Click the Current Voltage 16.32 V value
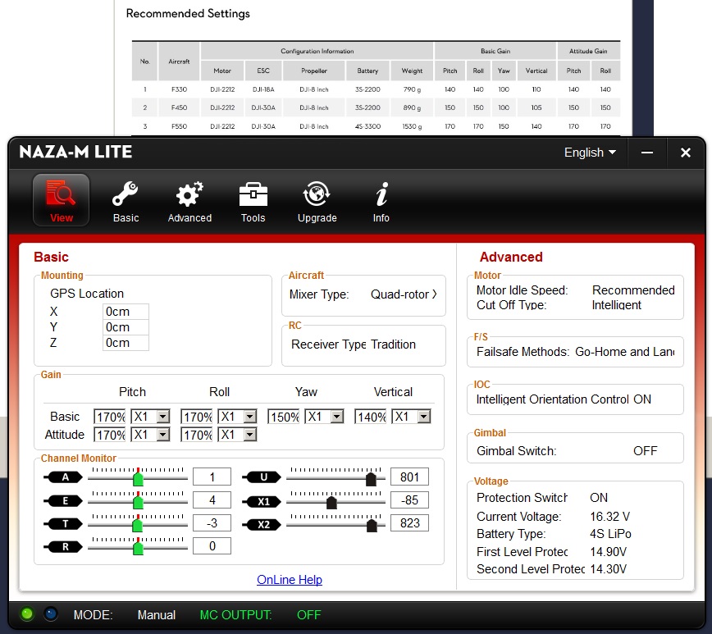The height and width of the screenshot is (634, 712). tap(609, 517)
